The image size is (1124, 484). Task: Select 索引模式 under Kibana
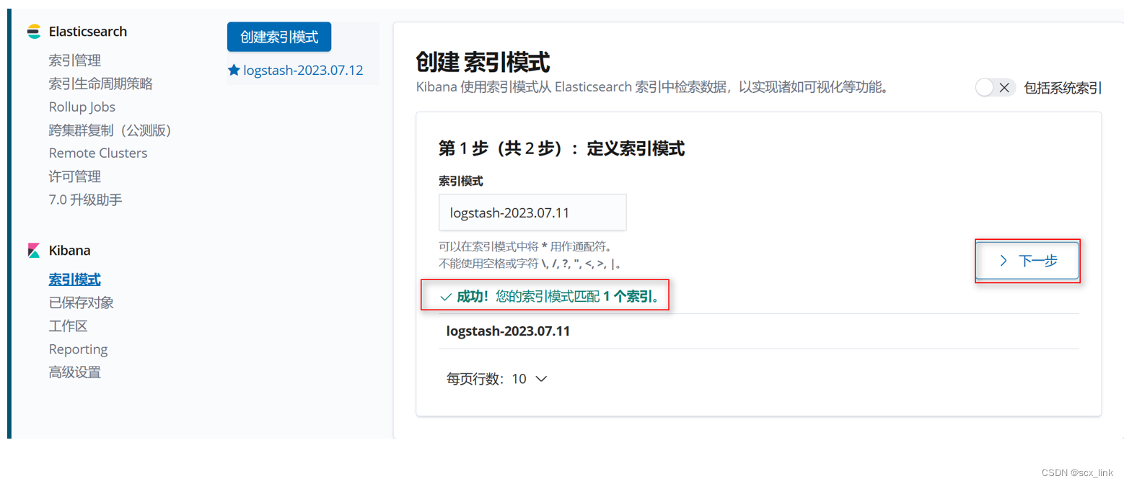(x=75, y=279)
